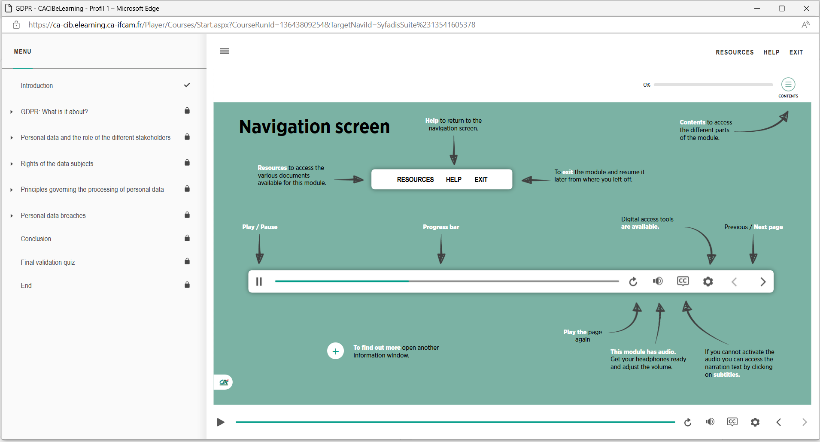Open the Contents circular icon

coord(788,85)
